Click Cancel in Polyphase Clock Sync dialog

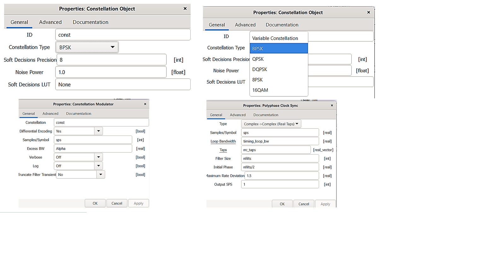(304, 204)
